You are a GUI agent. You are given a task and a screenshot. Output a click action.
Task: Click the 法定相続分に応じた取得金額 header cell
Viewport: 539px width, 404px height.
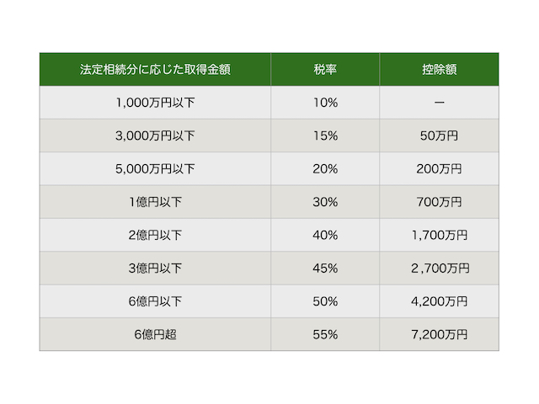click(x=155, y=70)
